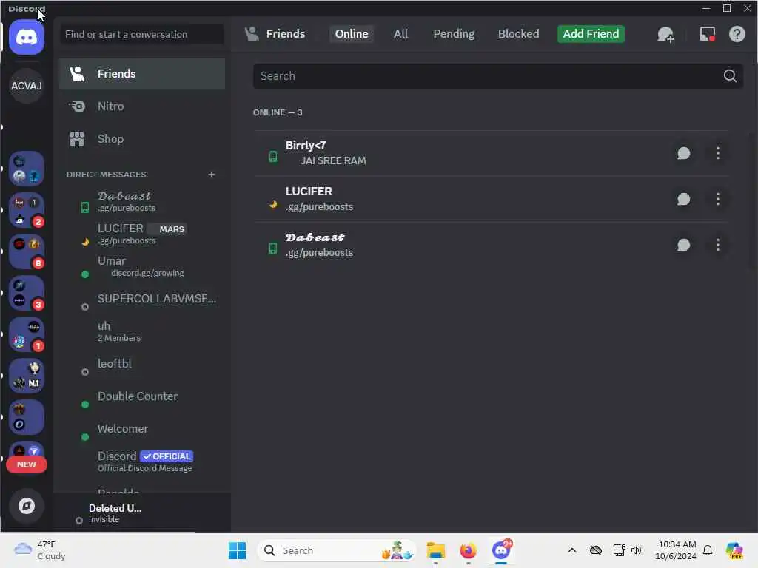Open DM with Welcomer

click(x=142, y=429)
